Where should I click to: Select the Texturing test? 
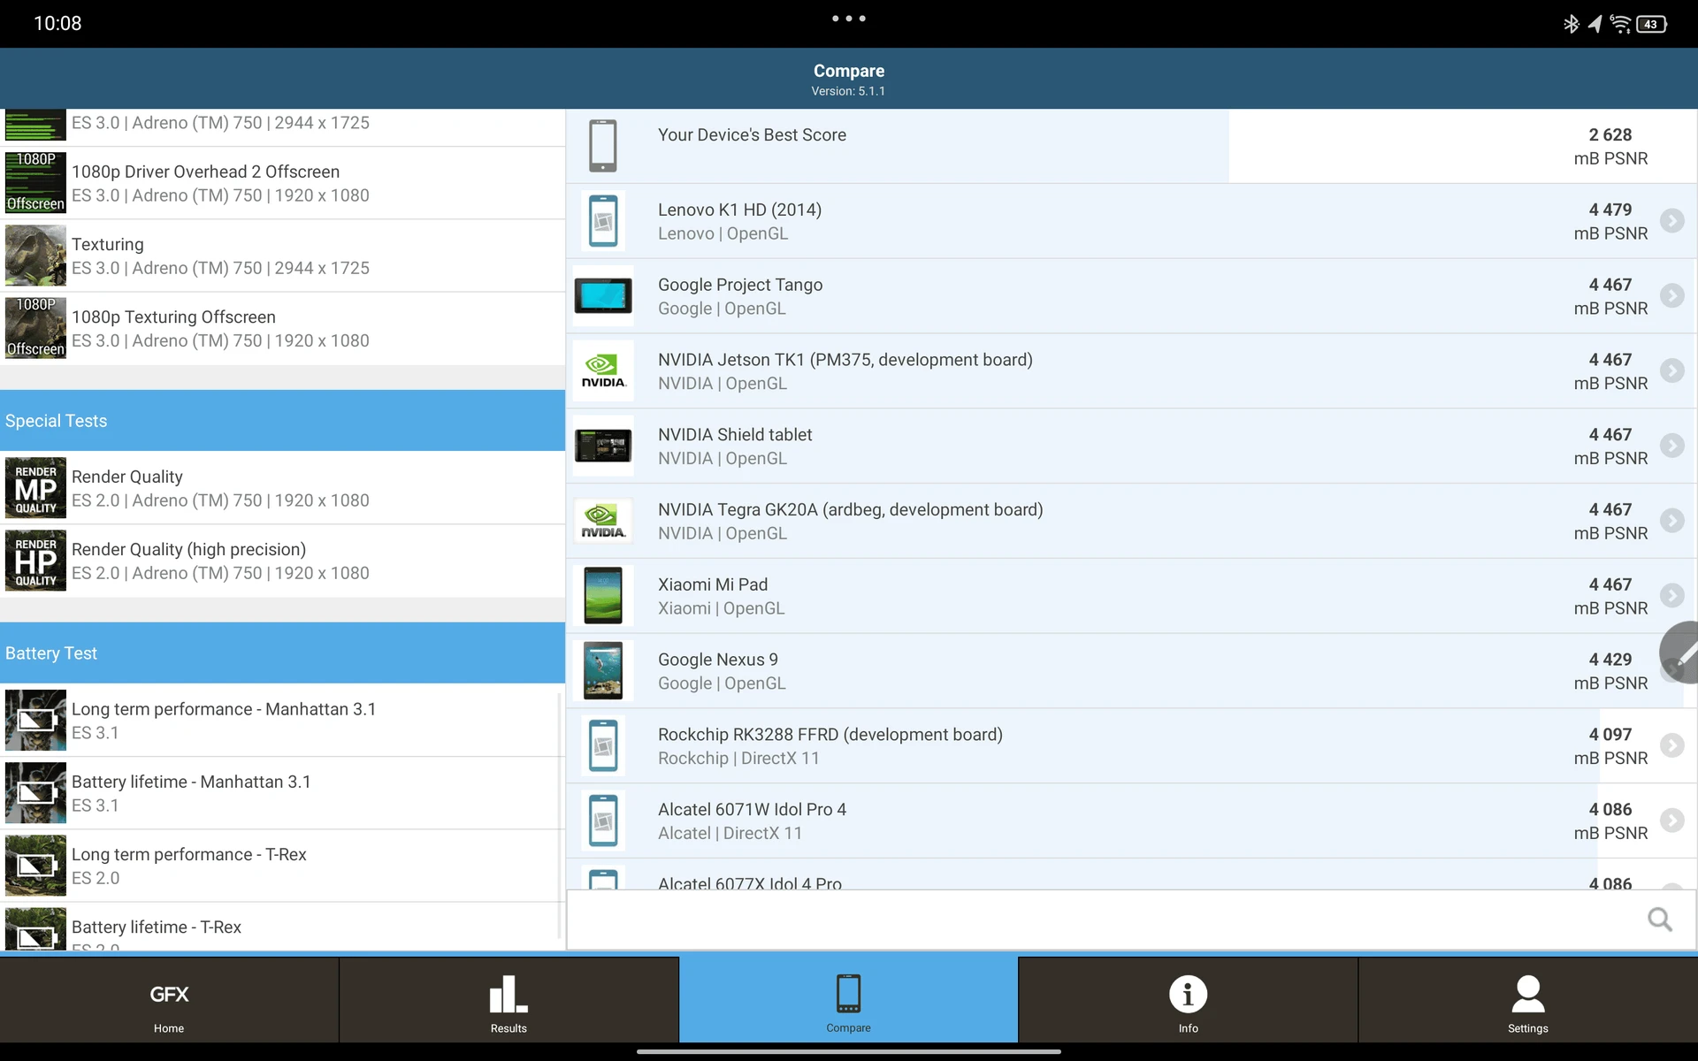282,256
